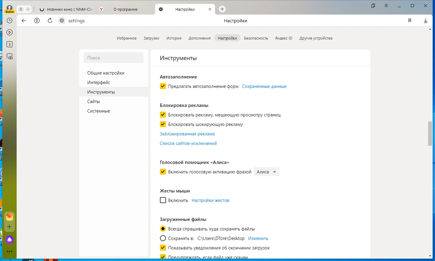
Task: Select "Сайты" in the left list
Action: [x=113, y=101]
